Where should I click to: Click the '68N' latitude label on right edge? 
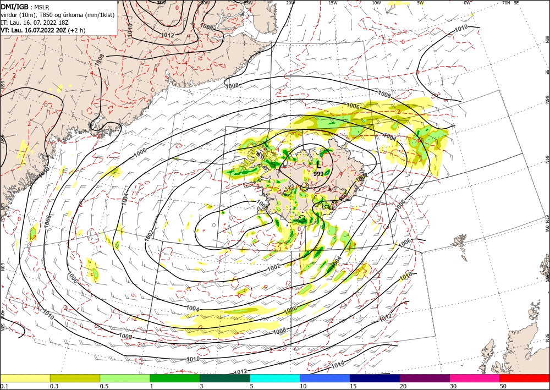547,39
